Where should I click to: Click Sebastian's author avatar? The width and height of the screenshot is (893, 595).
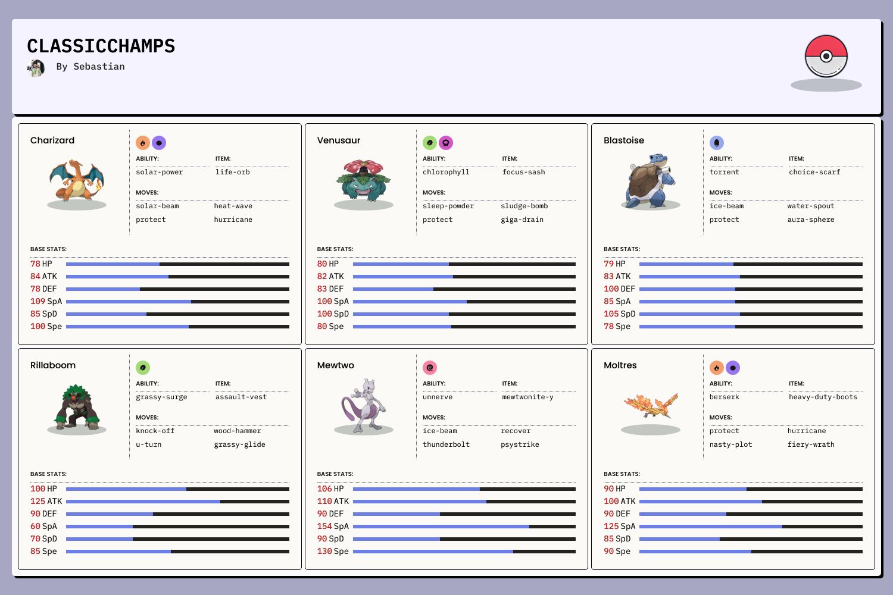click(x=36, y=68)
